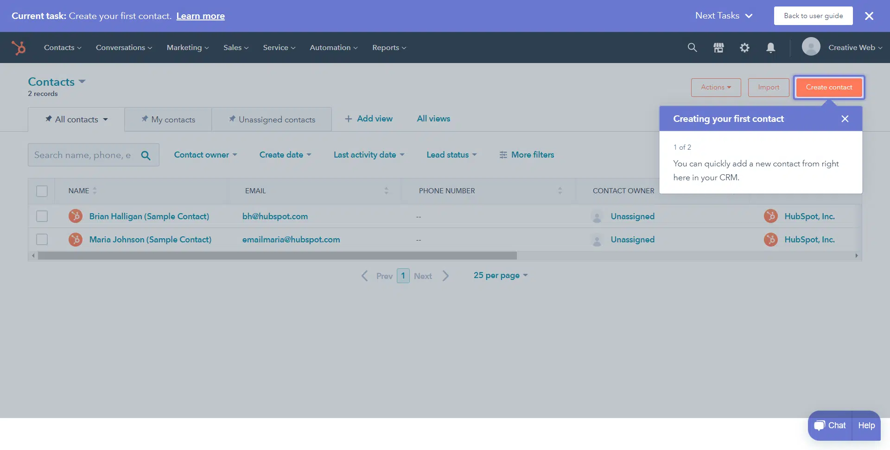
Task: Click the plus Add view option
Action: (369, 119)
